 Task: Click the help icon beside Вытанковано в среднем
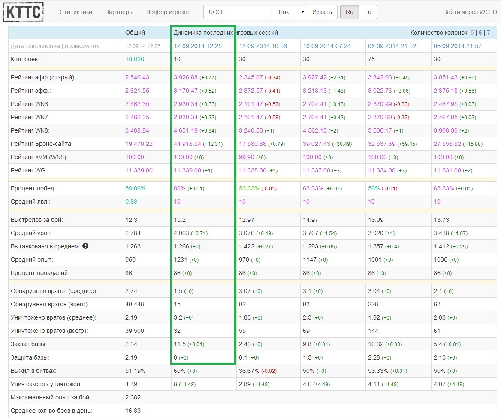(85, 246)
